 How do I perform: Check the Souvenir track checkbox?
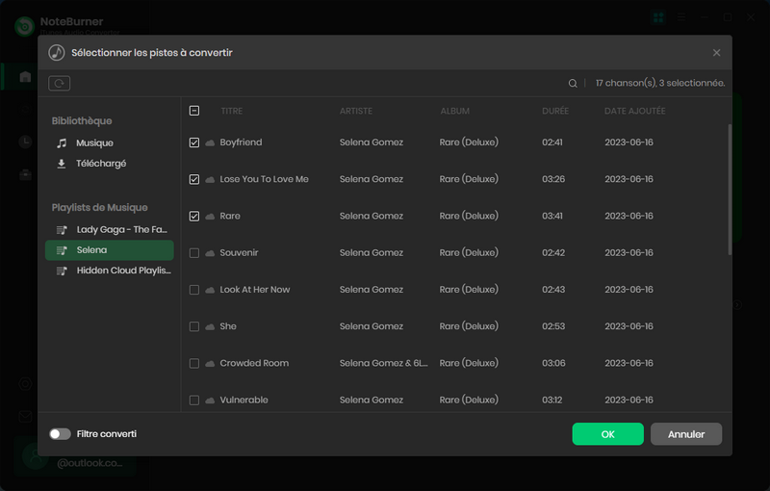(x=194, y=253)
